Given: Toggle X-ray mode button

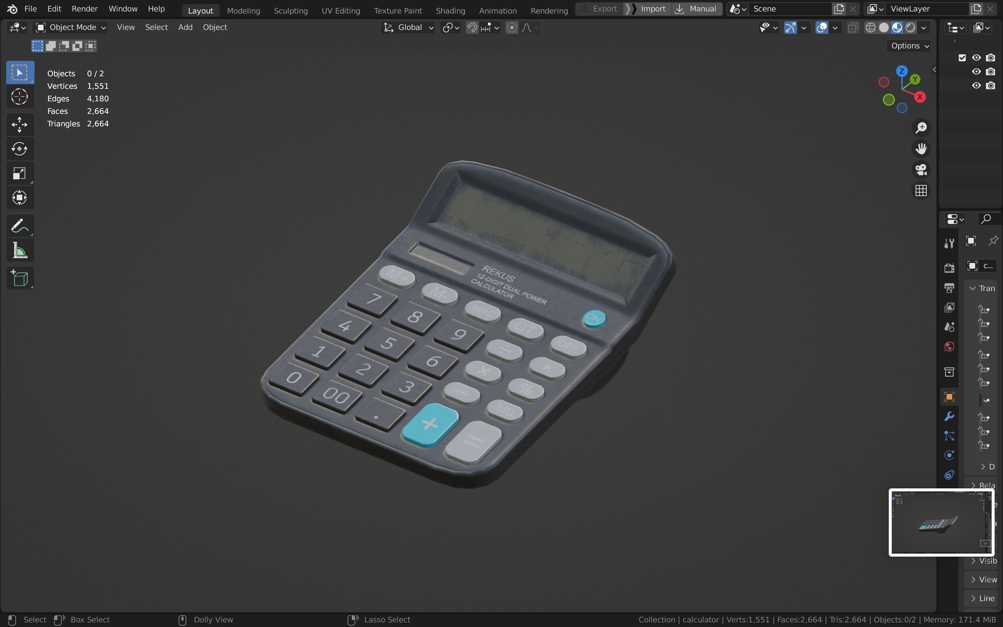Looking at the screenshot, I should pyautogui.click(x=853, y=28).
